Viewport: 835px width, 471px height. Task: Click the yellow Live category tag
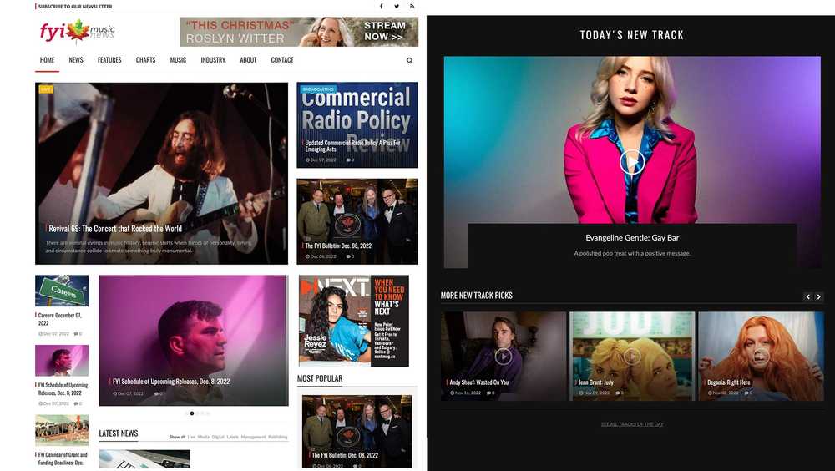(46, 89)
